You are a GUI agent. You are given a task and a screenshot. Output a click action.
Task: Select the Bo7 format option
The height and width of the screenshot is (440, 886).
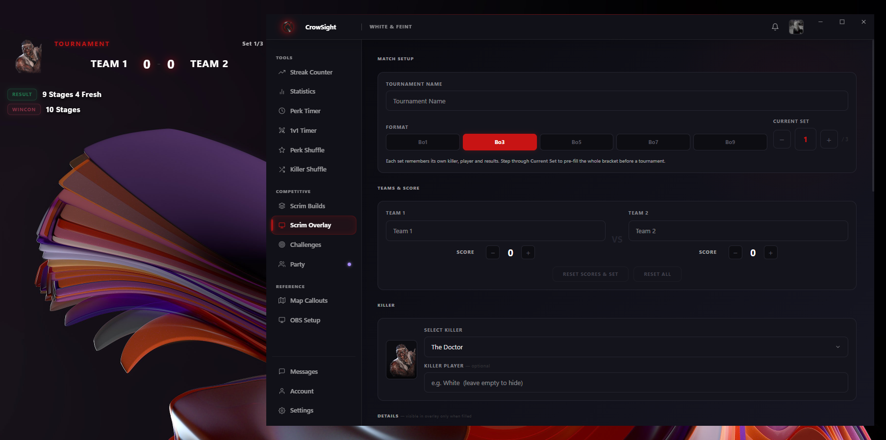tap(653, 142)
